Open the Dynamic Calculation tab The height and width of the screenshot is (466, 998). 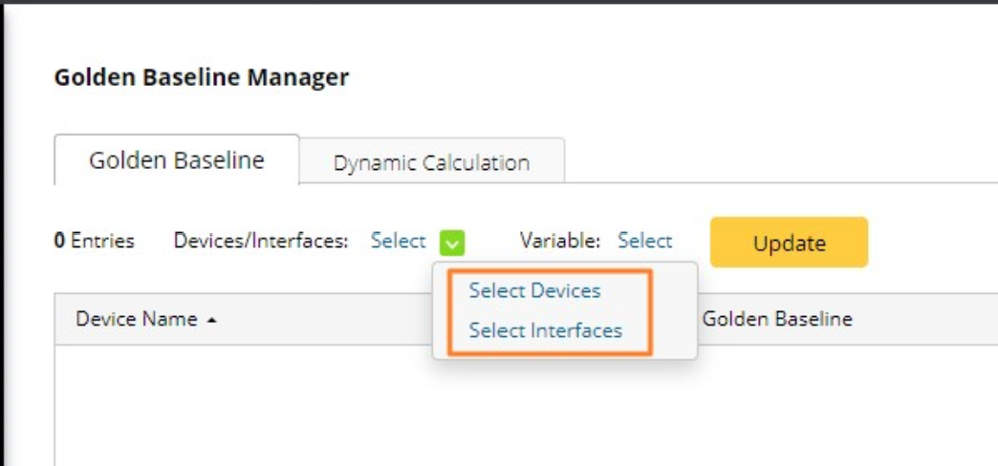(x=431, y=163)
